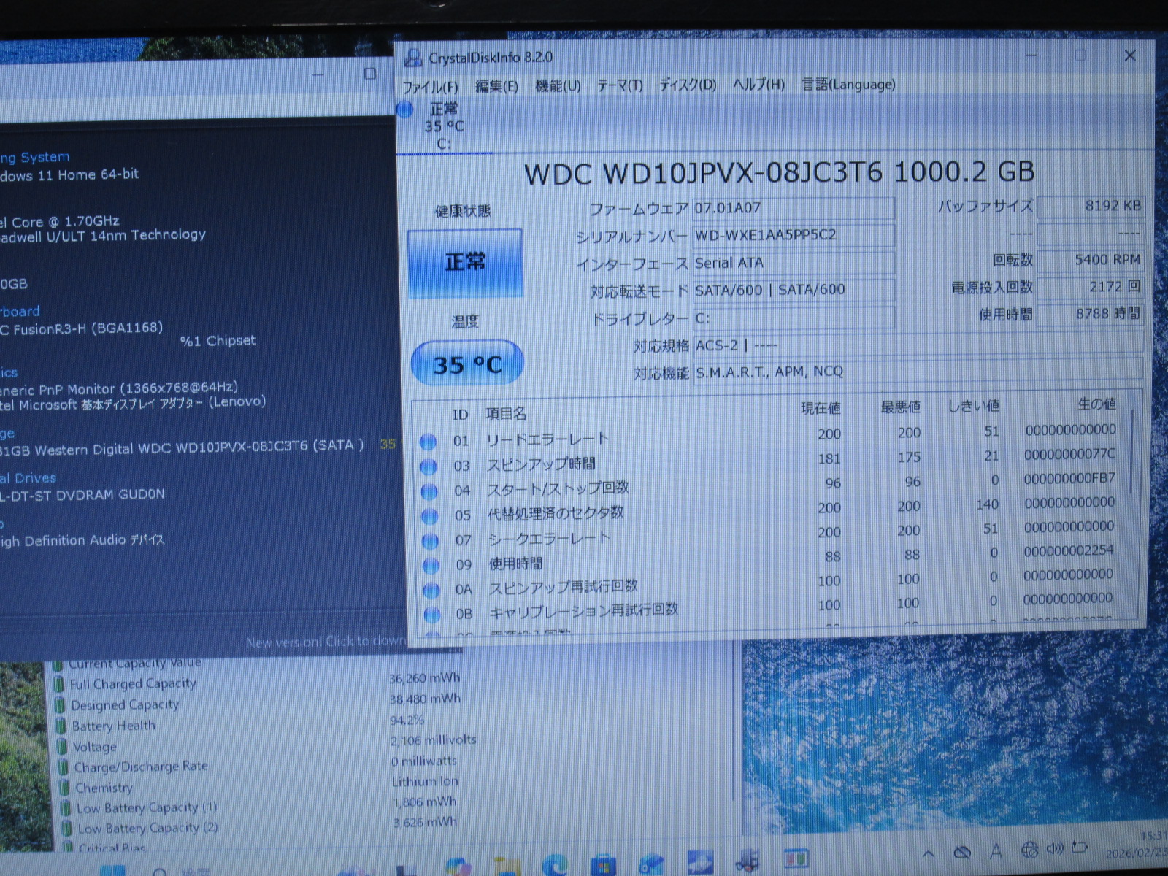Show hidden system tray icons chevron

[x=929, y=853]
